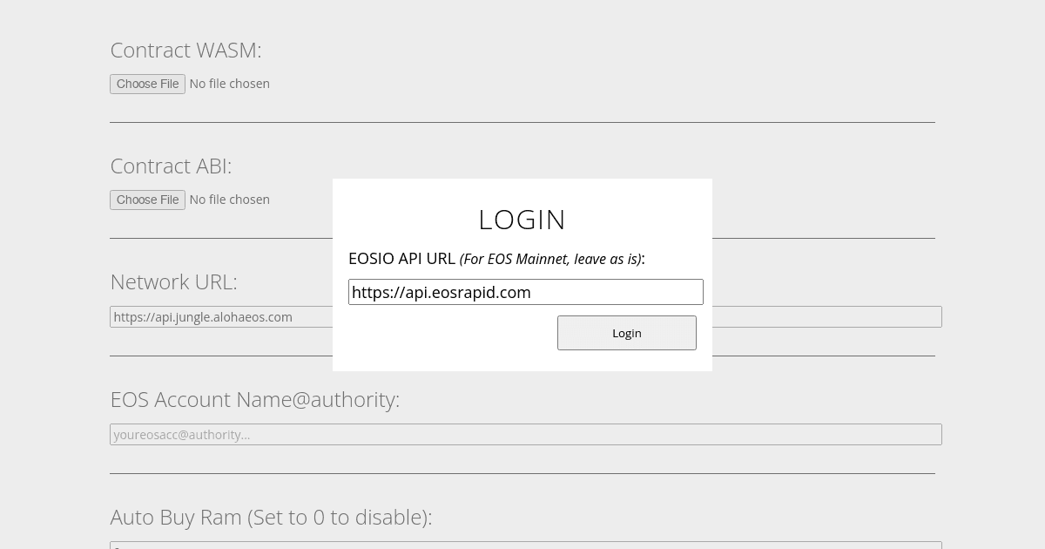This screenshot has width=1045, height=549.
Task: Click the 'For EOS Mainnet, leave as is' hint
Action: tap(550, 260)
